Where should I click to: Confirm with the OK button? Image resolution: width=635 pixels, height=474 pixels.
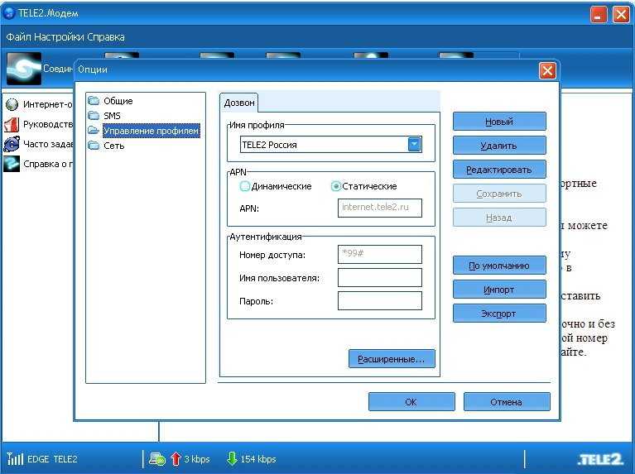(411, 401)
